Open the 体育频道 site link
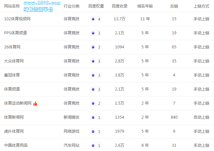 click(x=12, y=89)
